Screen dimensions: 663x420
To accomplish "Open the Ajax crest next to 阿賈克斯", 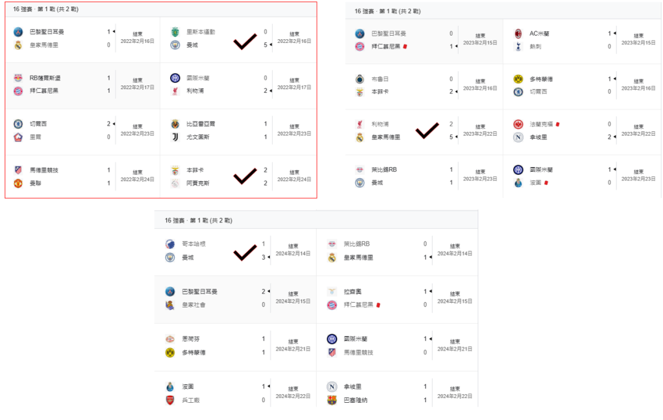I will tap(176, 183).
